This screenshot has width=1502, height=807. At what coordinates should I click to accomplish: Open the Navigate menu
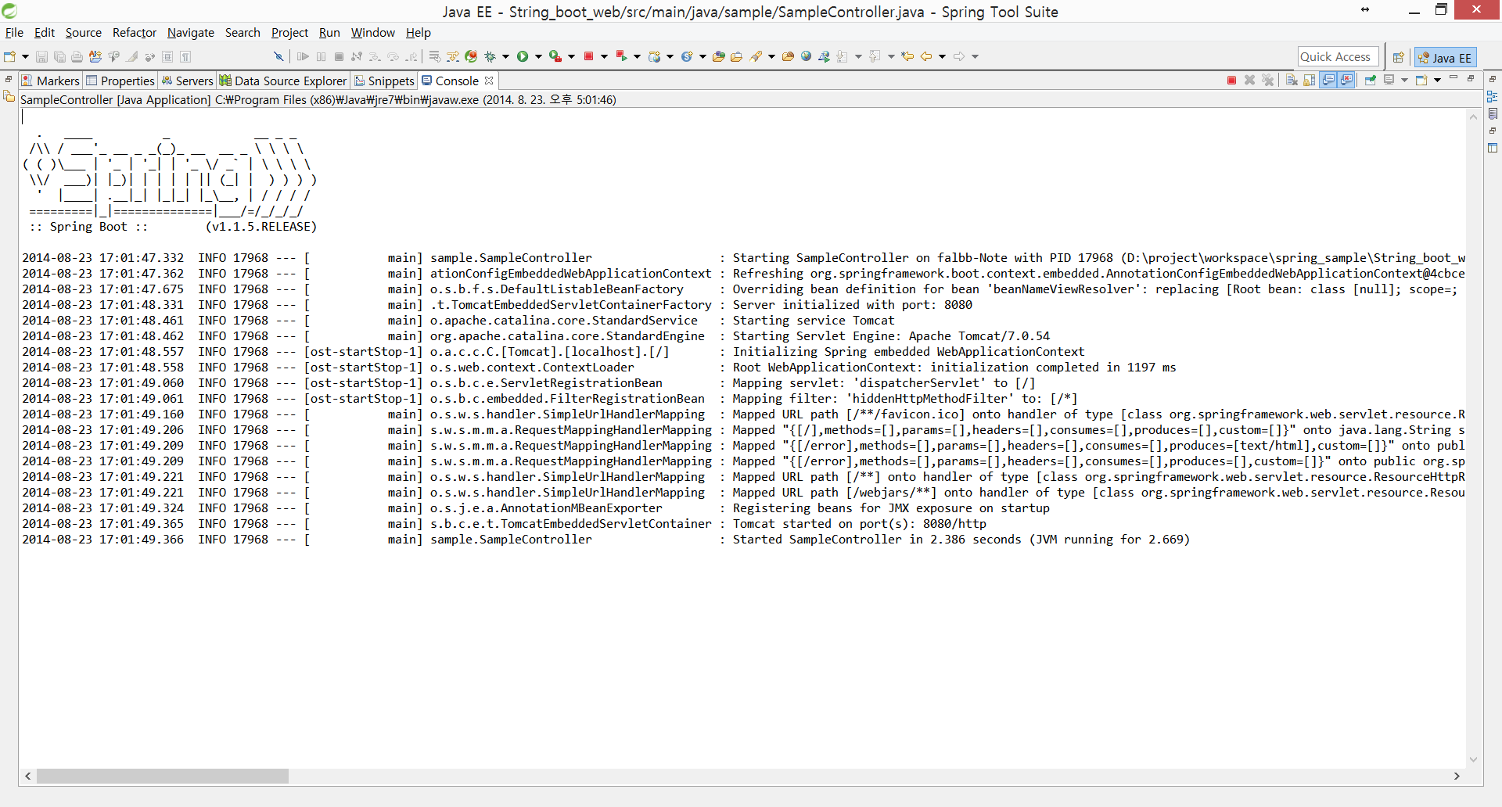tap(191, 33)
